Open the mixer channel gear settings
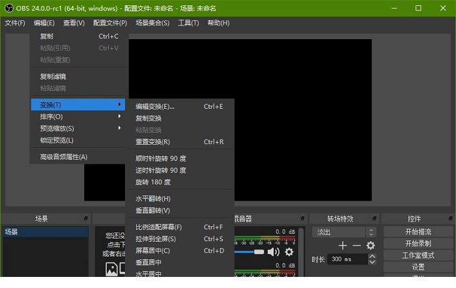 click(289, 252)
